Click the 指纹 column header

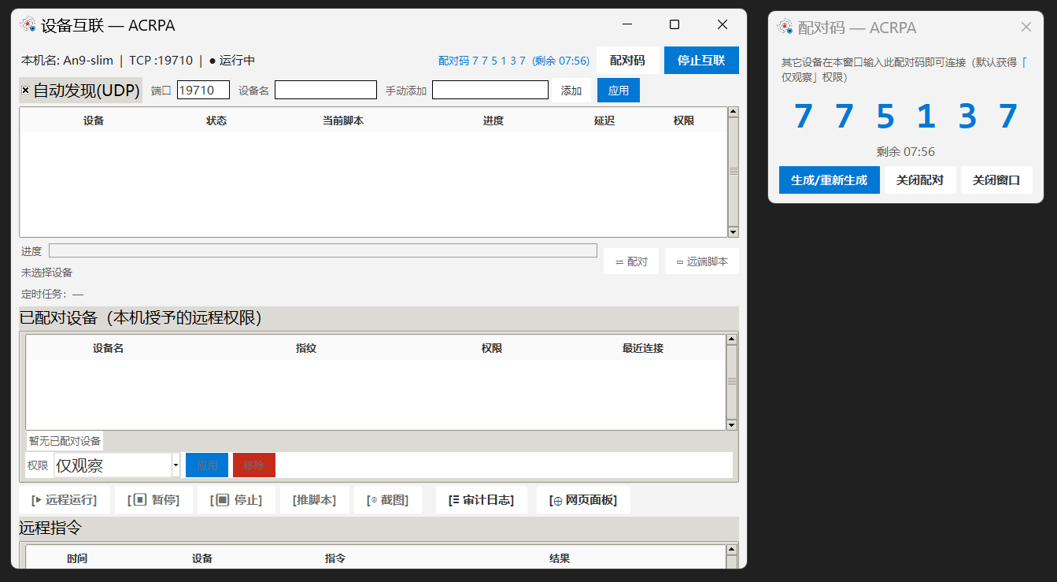(306, 348)
